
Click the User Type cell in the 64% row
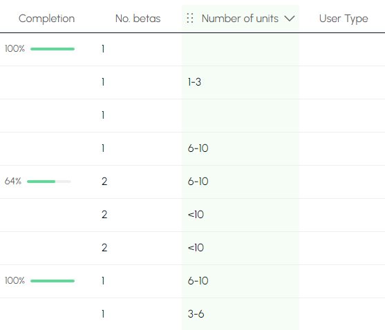tap(342, 182)
